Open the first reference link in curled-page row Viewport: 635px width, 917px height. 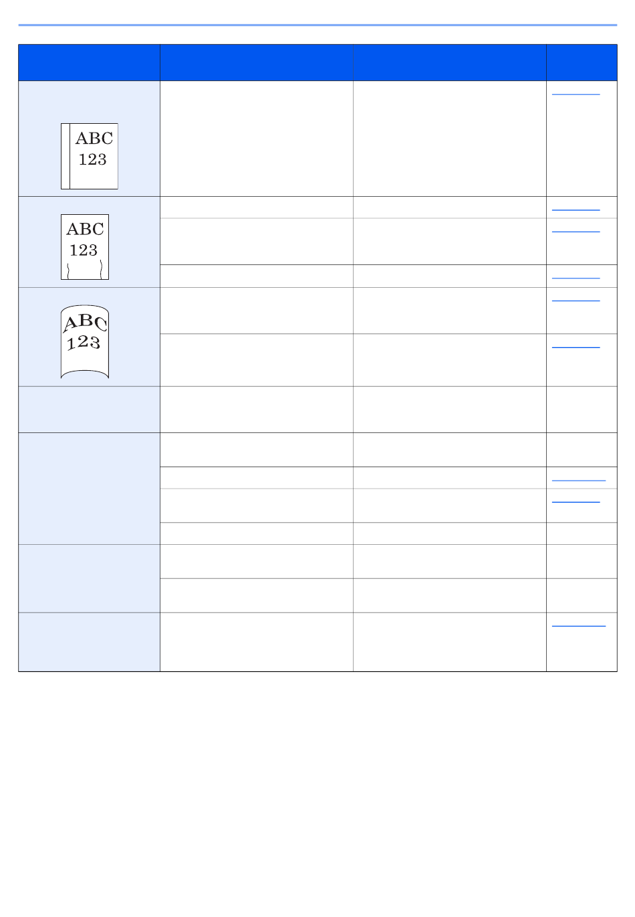576,300
